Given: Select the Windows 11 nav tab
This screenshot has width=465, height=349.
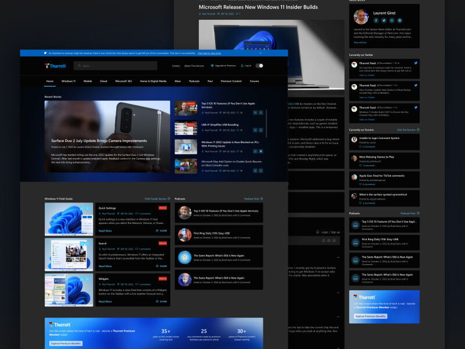Looking at the screenshot, I should pyautogui.click(x=69, y=81).
